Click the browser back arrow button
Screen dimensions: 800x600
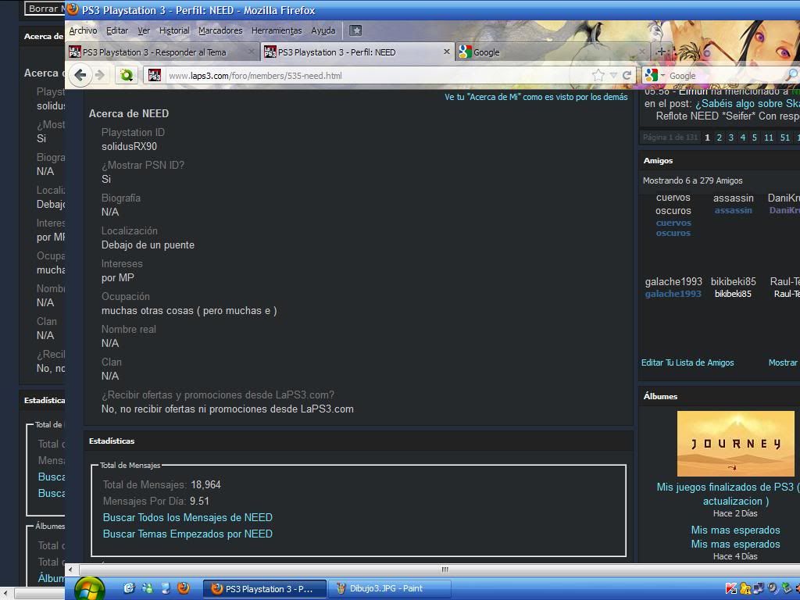pos(79,75)
